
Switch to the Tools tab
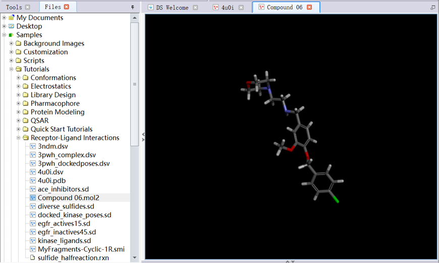click(14, 7)
